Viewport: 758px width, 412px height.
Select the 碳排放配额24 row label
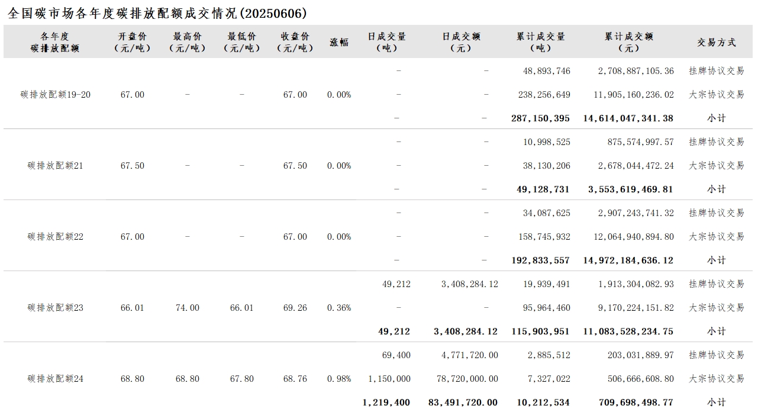coord(56,379)
